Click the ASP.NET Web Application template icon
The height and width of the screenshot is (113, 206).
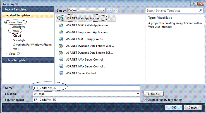[x=61, y=18]
